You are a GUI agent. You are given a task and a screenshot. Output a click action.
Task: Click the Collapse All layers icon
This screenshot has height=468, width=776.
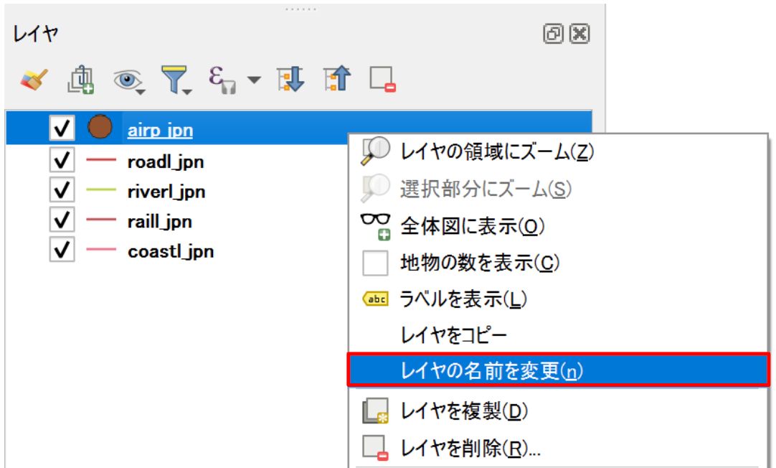coord(337,79)
